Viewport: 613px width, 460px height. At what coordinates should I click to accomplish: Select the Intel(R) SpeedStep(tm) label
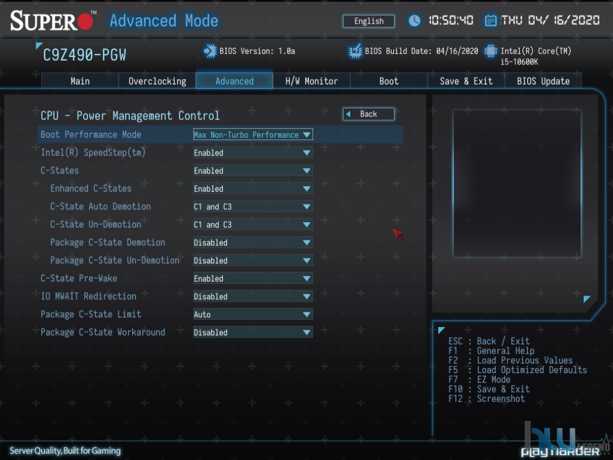[x=93, y=152]
